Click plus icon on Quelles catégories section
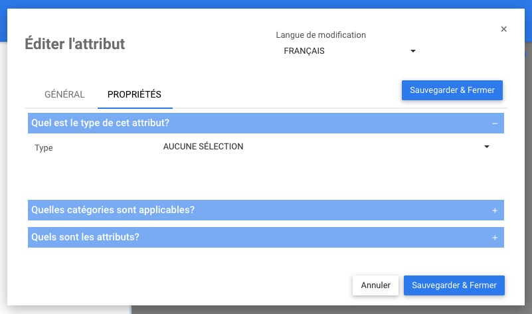The width and height of the screenshot is (532, 314). (495, 210)
